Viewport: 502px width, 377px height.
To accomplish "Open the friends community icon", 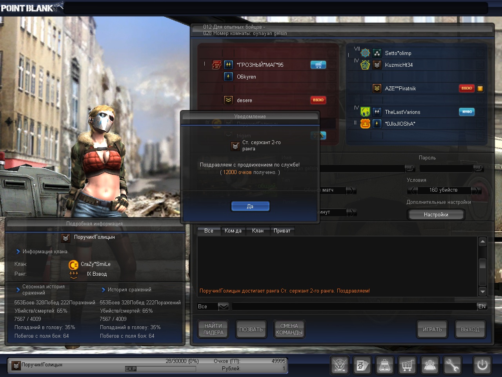I will pos(430,365).
